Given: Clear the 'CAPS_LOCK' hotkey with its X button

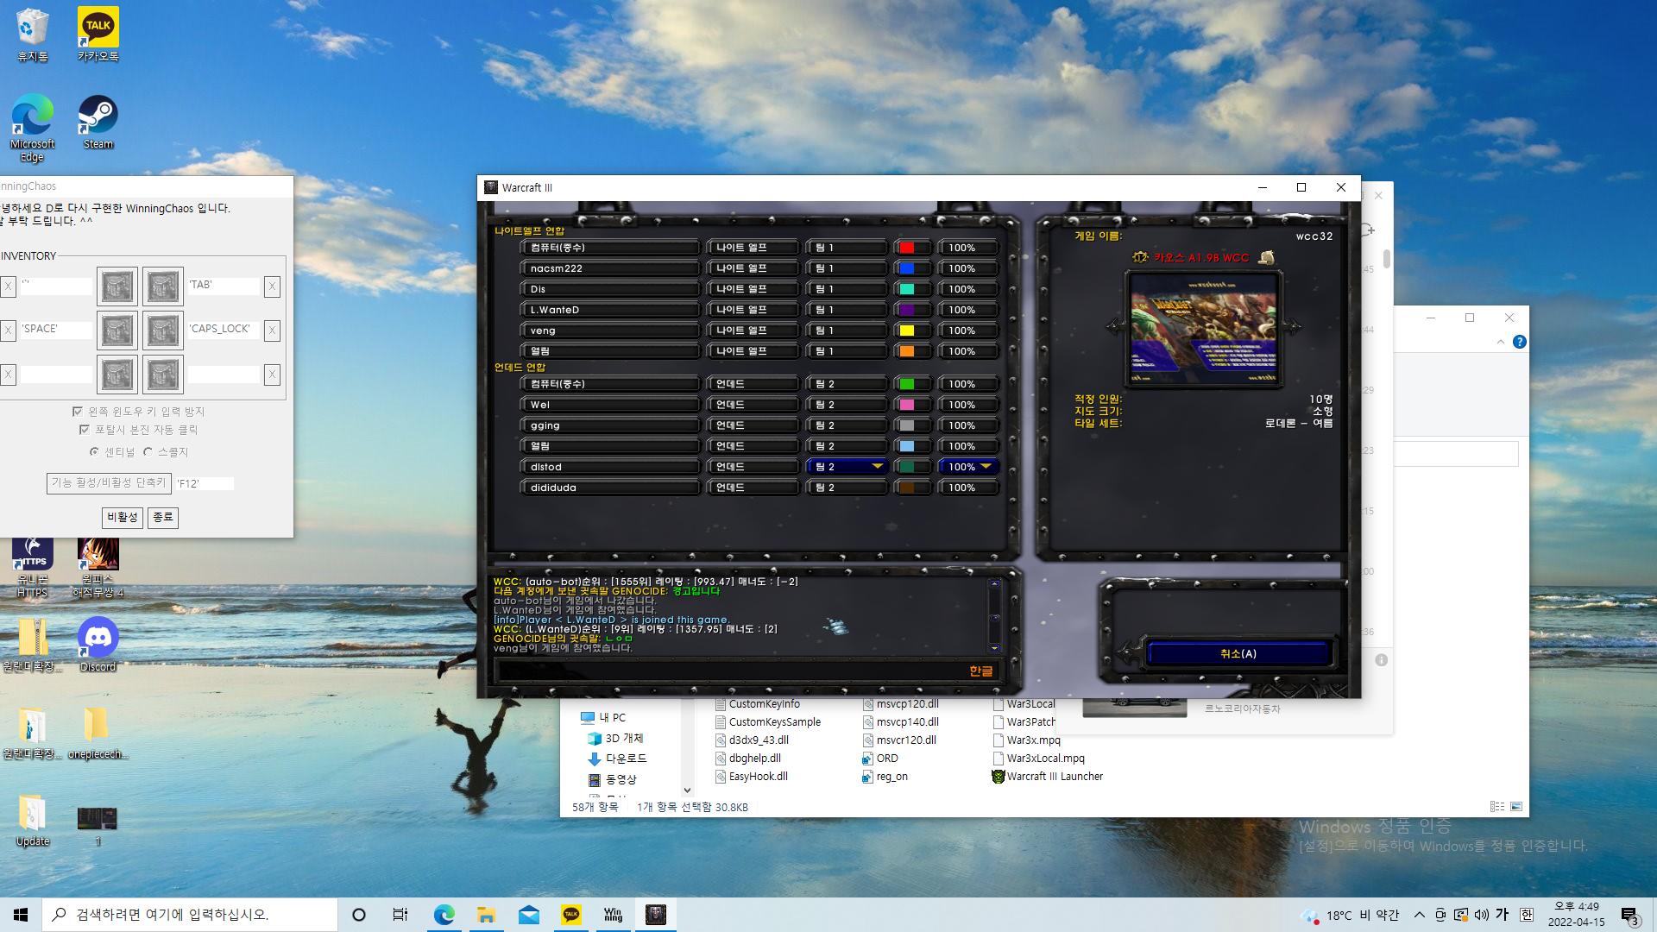Looking at the screenshot, I should 272,330.
